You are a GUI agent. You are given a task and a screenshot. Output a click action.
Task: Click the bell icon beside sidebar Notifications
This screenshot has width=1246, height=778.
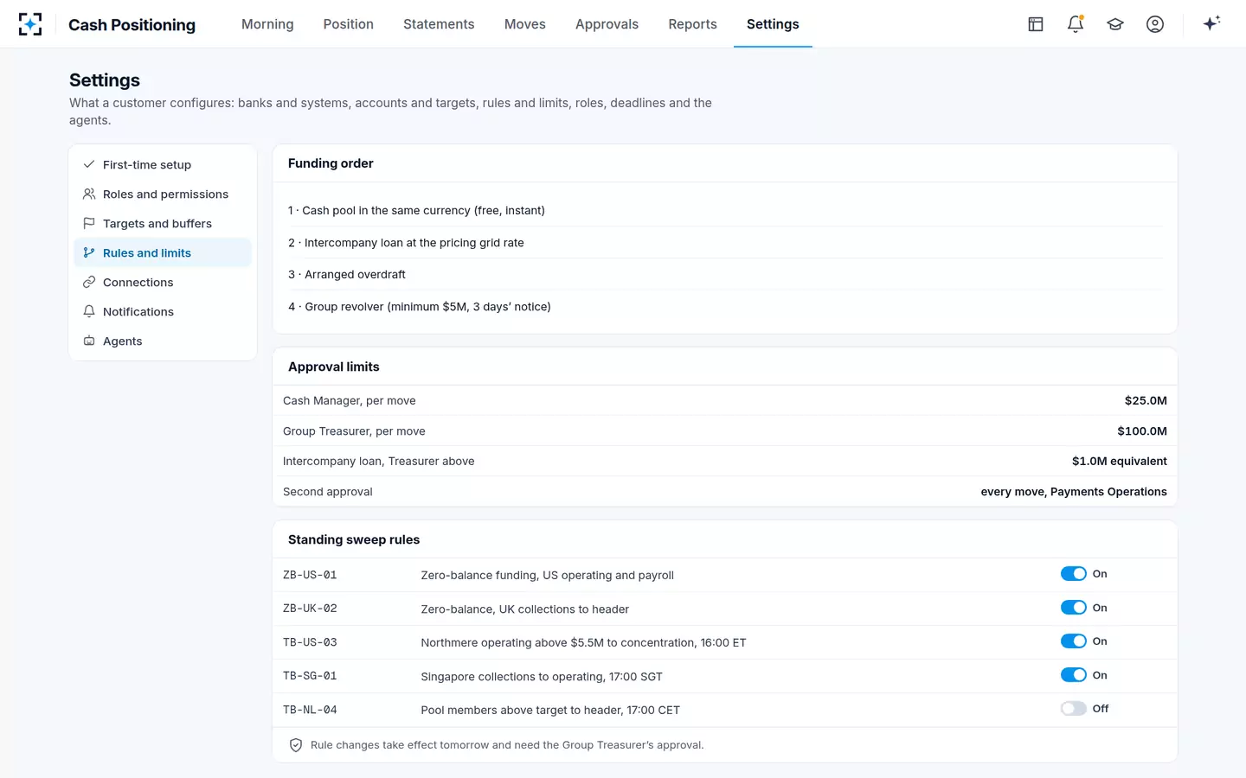tap(89, 311)
